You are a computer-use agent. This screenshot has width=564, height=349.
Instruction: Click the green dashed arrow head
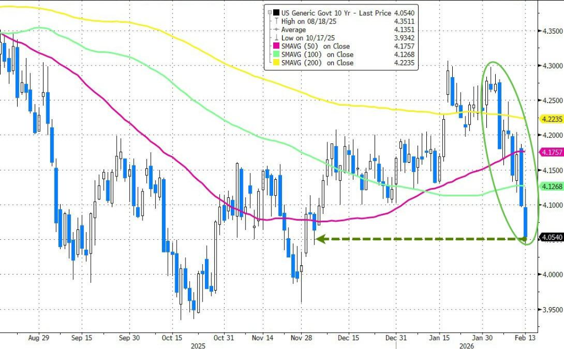pos(318,239)
